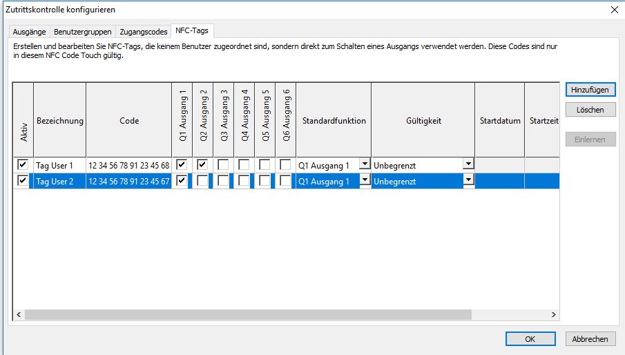Click the Code column header
The width and height of the screenshot is (625, 355).
pyautogui.click(x=128, y=120)
